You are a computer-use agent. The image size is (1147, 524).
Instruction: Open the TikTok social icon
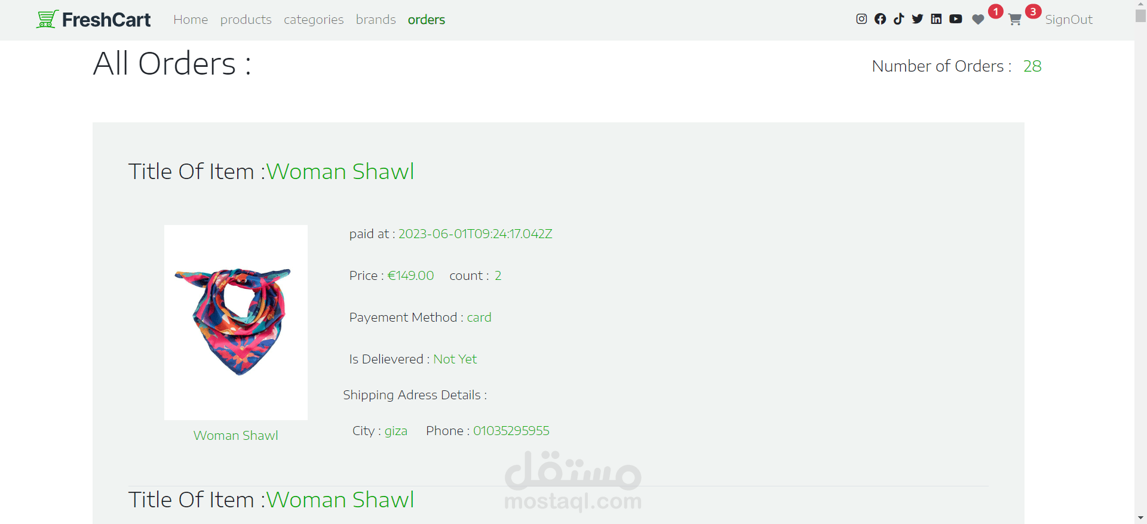click(x=898, y=19)
